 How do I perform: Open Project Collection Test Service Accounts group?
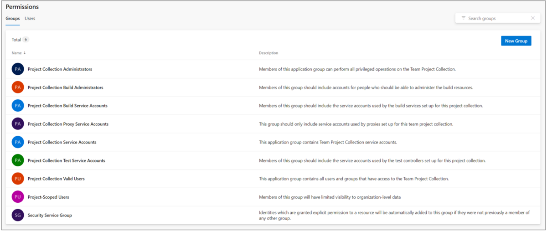[x=67, y=160]
